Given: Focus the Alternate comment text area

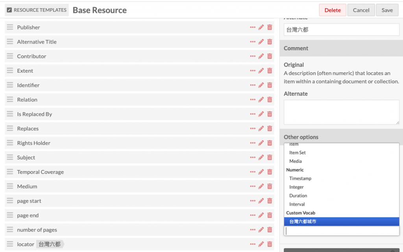Looking at the screenshot, I should click(341, 112).
